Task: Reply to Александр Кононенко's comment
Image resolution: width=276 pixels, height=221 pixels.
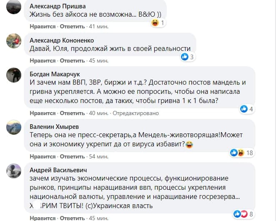Action: pos(73,61)
